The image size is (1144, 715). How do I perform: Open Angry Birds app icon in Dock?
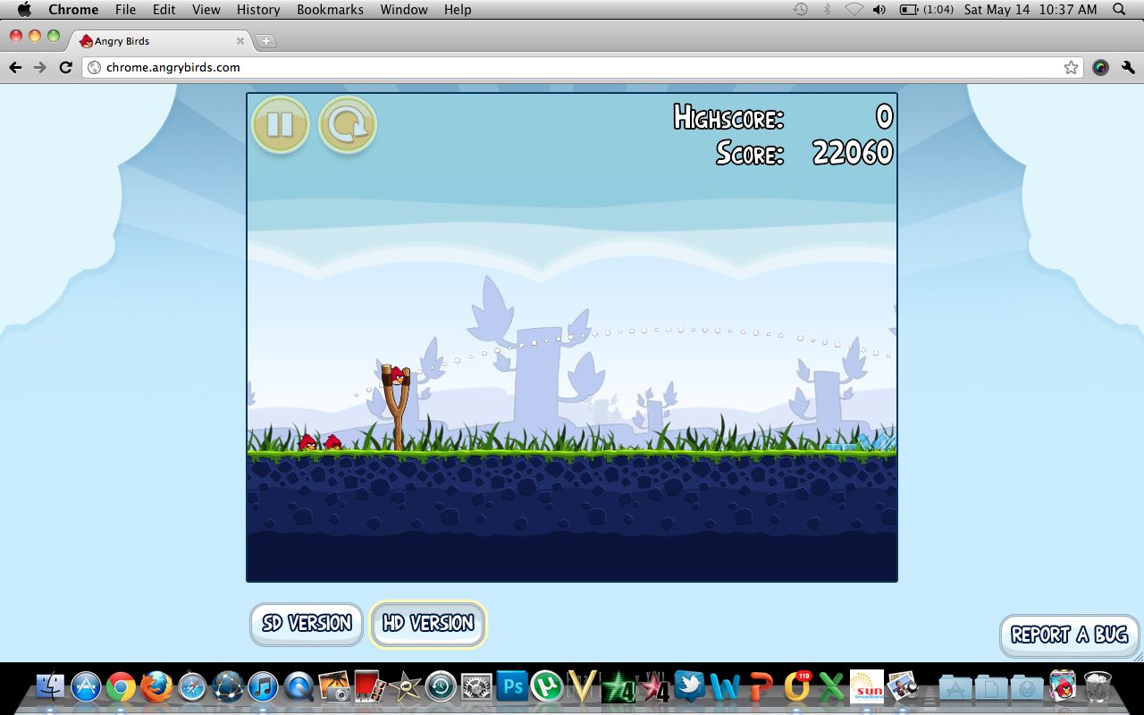click(x=1063, y=686)
